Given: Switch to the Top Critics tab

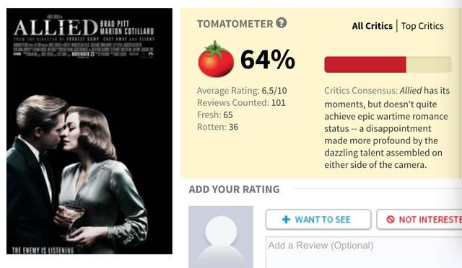Looking at the screenshot, I should (422, 26).
